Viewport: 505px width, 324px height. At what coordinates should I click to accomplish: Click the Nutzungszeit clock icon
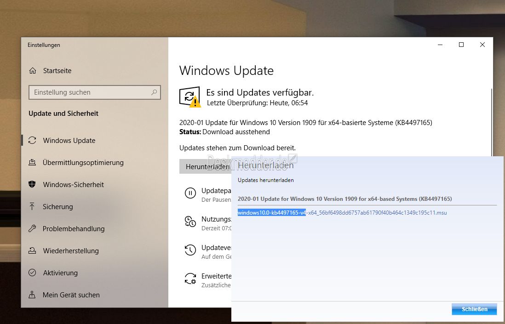coord(190,222)
